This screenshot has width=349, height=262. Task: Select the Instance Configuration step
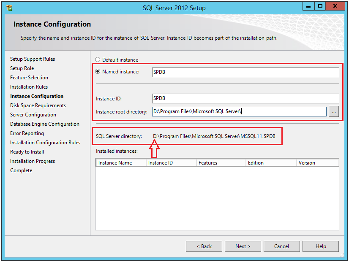37,96
